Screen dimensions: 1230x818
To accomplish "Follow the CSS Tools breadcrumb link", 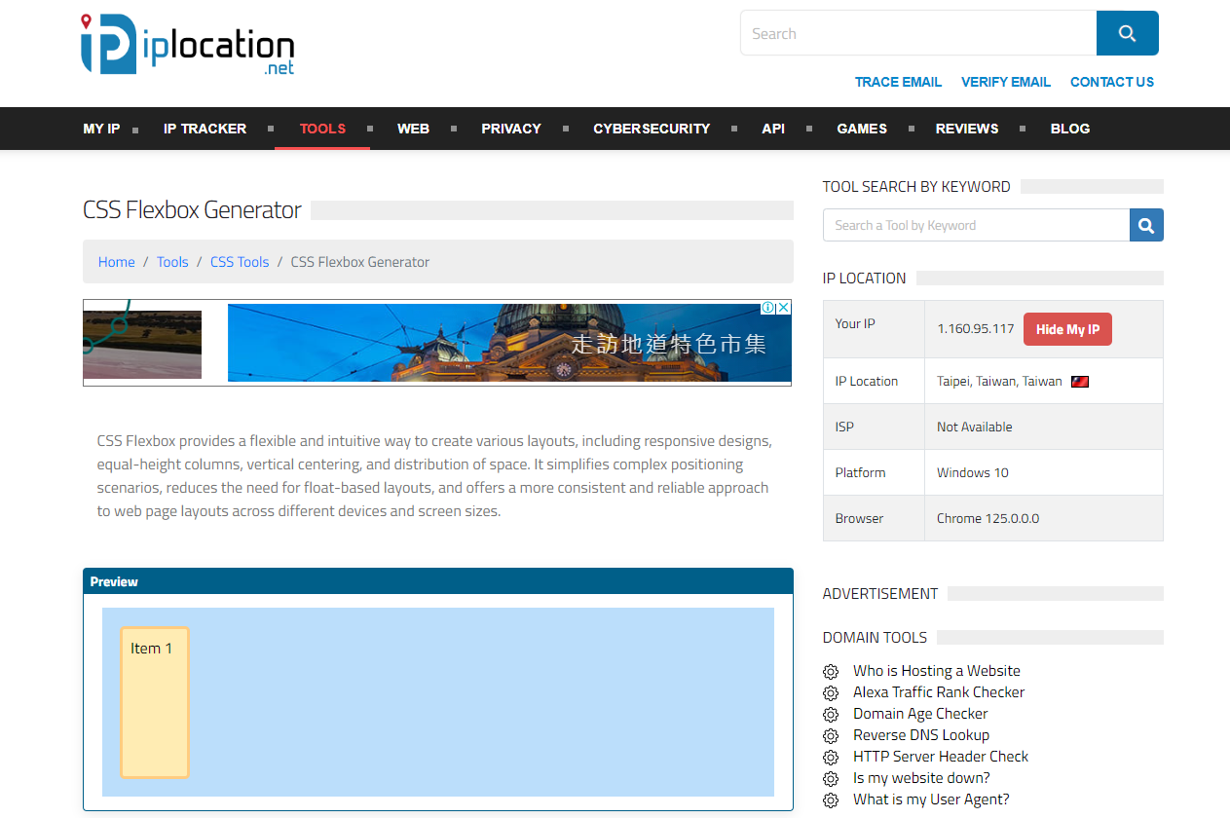I will [240, 262].
